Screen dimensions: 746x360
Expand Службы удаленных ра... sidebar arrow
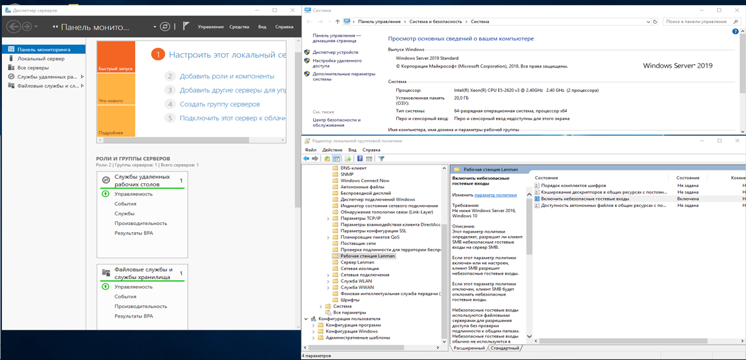tap(82, 76)
